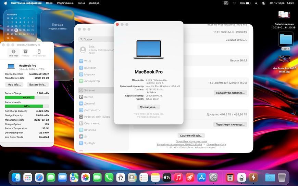
Task: Open coconutBattery lightning icon in Dock
Action: point(253,178)
